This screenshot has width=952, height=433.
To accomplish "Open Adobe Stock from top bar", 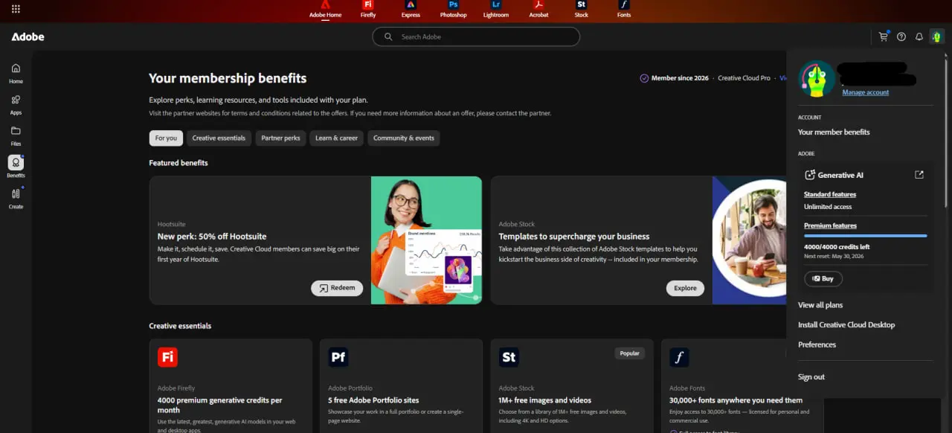I will [x=581, y=10].
